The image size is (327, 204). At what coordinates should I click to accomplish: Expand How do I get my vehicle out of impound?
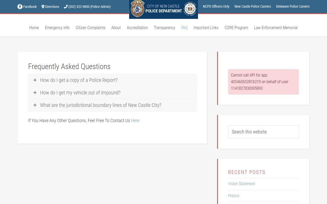pos(112,93)
